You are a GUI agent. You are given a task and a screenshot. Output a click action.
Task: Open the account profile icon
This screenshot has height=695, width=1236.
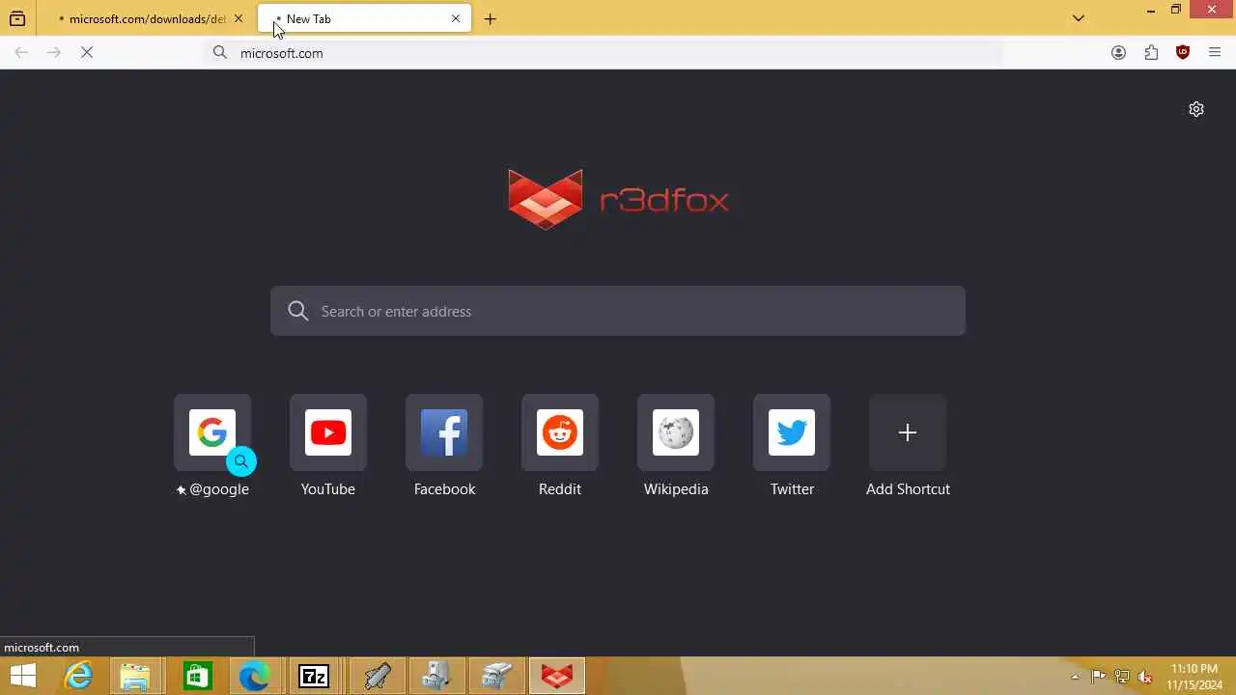tap(1118, 53)
